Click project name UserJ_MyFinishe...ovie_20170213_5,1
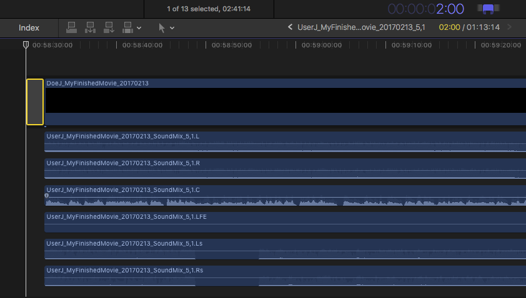Viewport: 526px width, 298px height. click(361, 27)
